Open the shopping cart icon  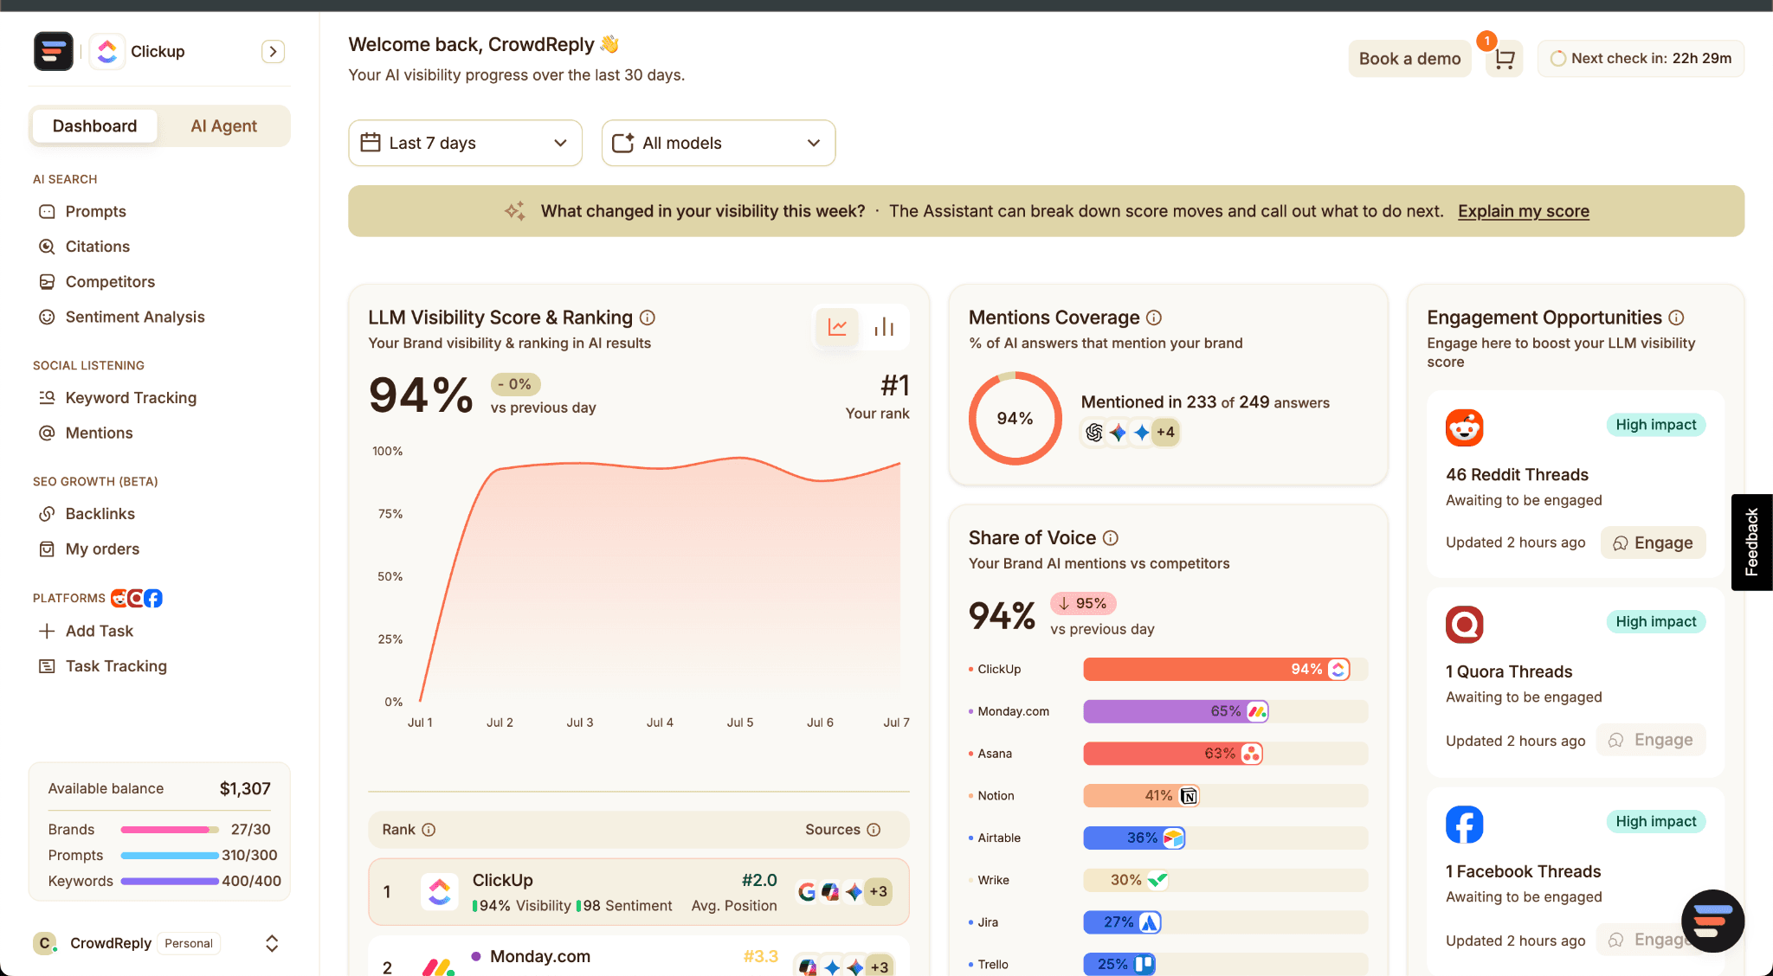coord(1505,59)
